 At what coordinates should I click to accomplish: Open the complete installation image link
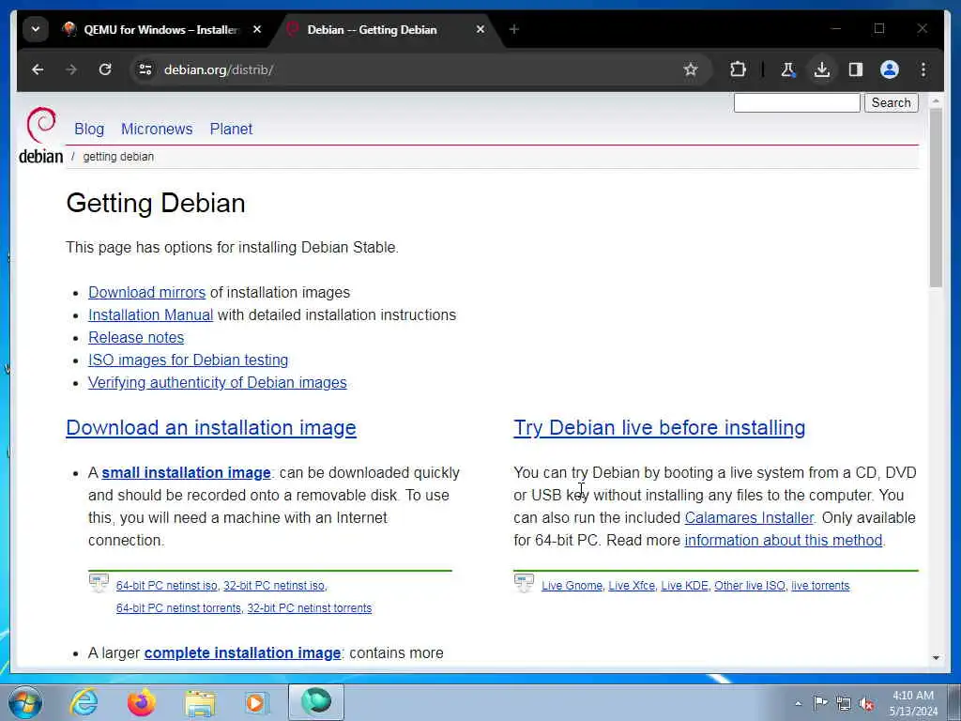pos(243,653)
